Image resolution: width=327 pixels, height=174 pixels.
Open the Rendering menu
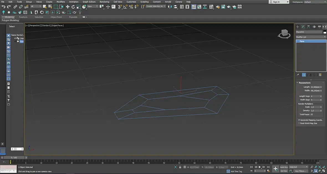pos(104,2)
